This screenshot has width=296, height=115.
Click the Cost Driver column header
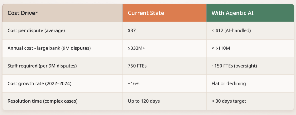point(23,13)
